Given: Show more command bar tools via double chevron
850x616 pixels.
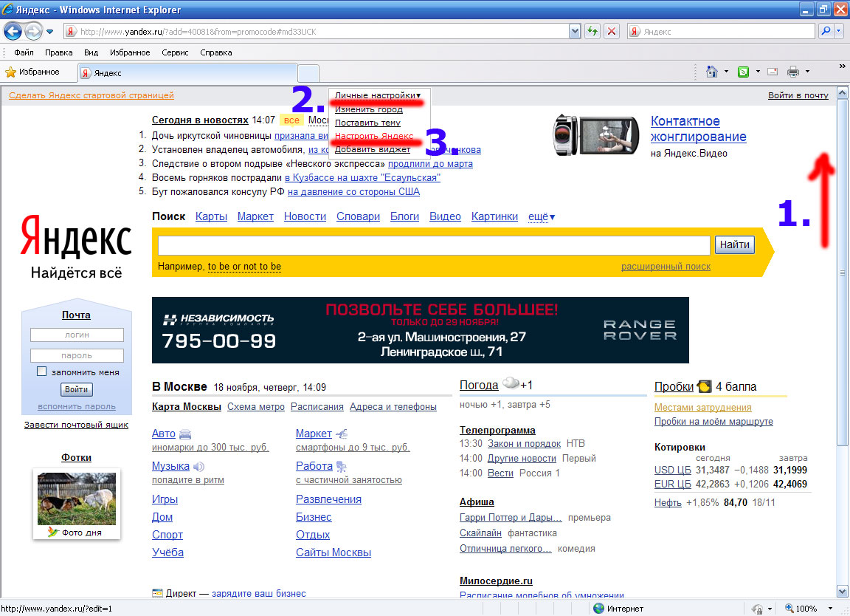Looking at the screenshot, I should coord(842,66).
